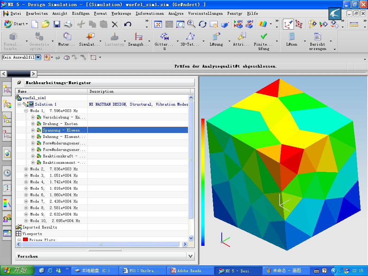Open the Kein Auswahlfilter dropdown

click(x=38, y=57)
